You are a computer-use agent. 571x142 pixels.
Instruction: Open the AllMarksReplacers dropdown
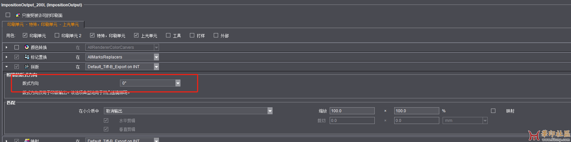click(x=122, y=57)
